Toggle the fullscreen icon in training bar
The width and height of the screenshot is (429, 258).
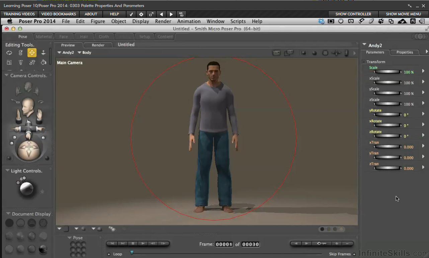pos(151,14)
